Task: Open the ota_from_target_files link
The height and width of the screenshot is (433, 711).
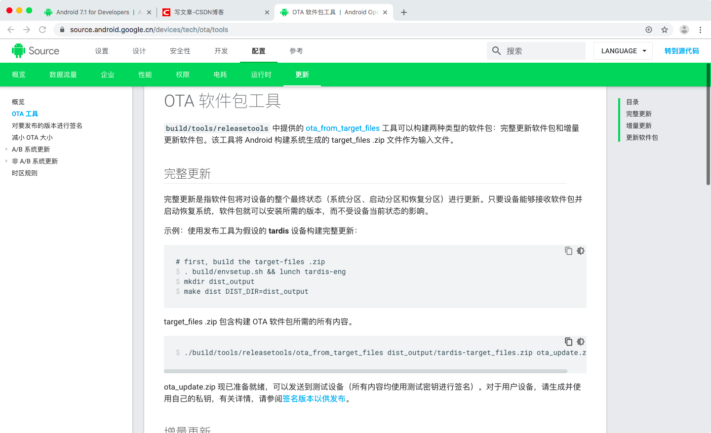Action: point(342,128)
